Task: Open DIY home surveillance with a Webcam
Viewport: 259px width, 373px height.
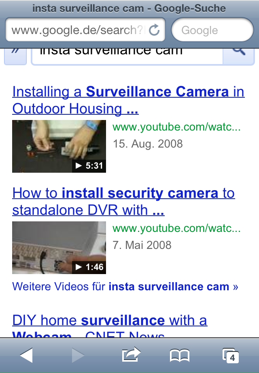Action: pos(110,326)
